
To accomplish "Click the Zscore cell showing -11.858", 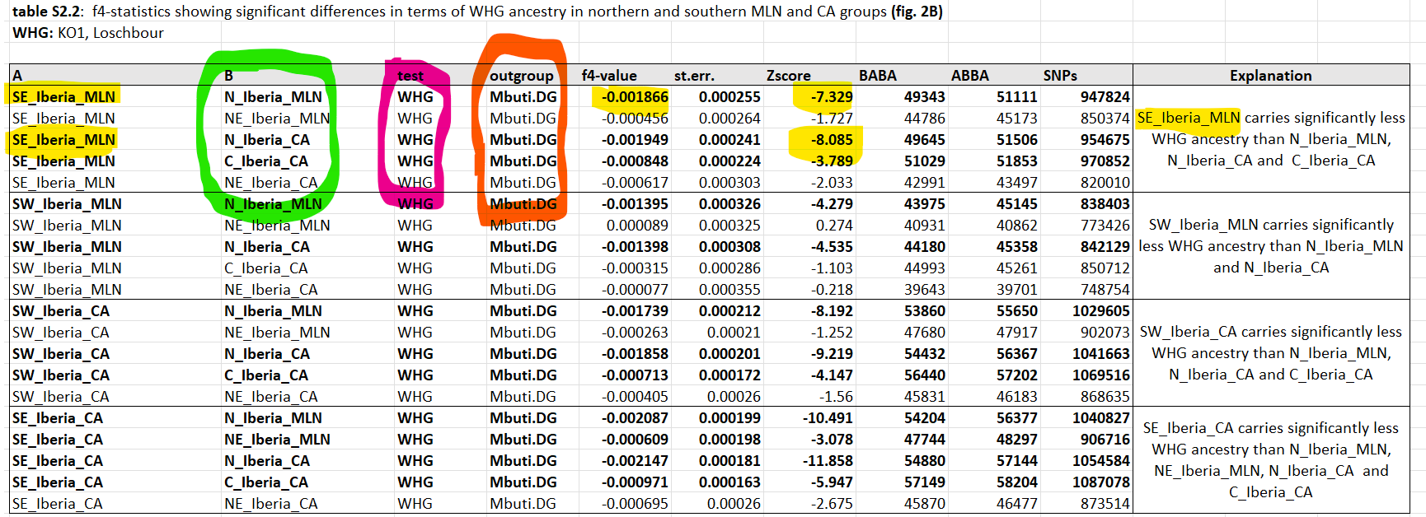I will (828, 461).
